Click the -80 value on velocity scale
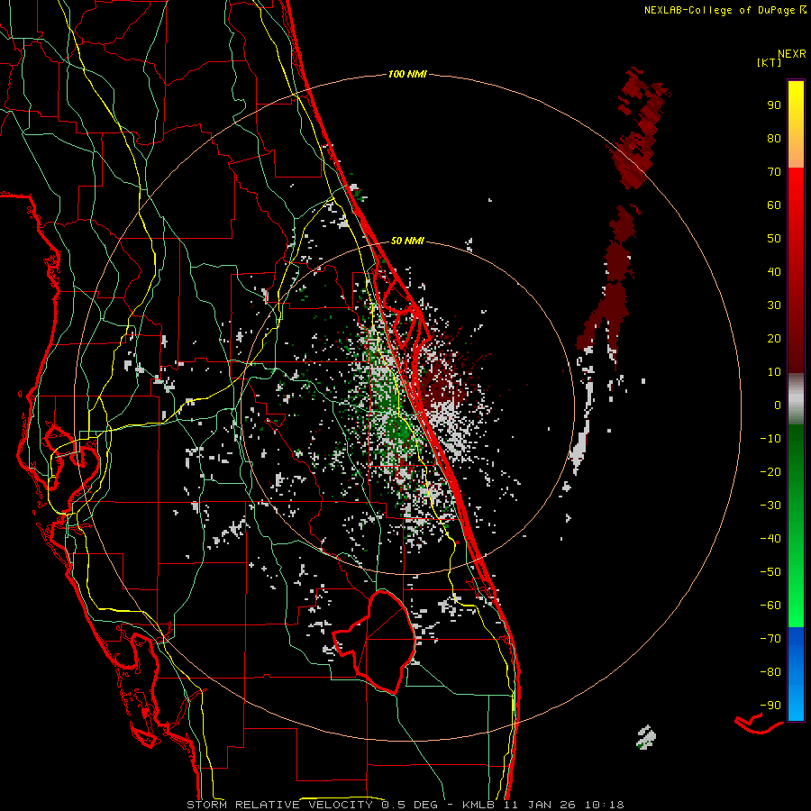 tap(770, 672)
